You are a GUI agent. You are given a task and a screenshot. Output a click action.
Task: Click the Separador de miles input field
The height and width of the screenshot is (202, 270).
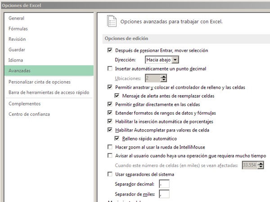tap(164, 194)
